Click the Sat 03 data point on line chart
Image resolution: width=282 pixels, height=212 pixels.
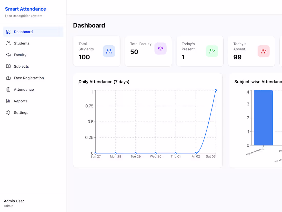coord(216,90)
